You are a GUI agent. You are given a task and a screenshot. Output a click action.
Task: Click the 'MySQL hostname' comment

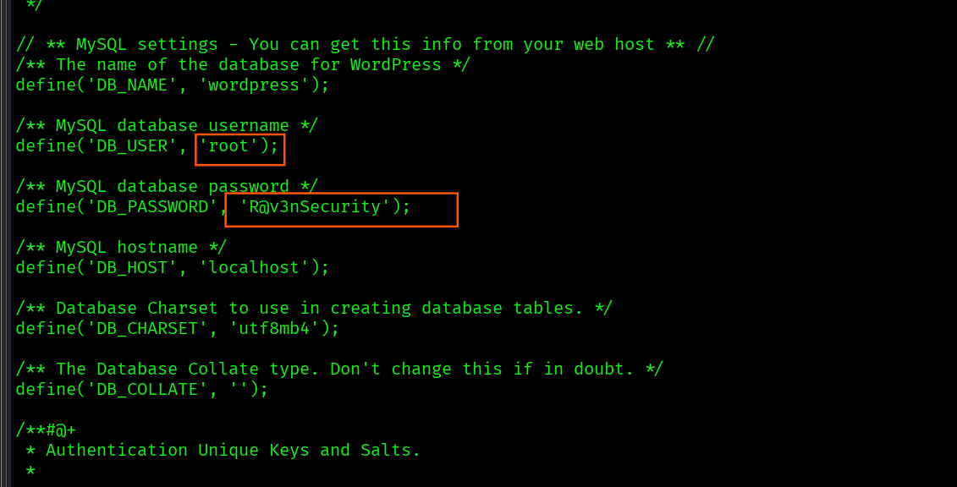click(x=121, y=248)
